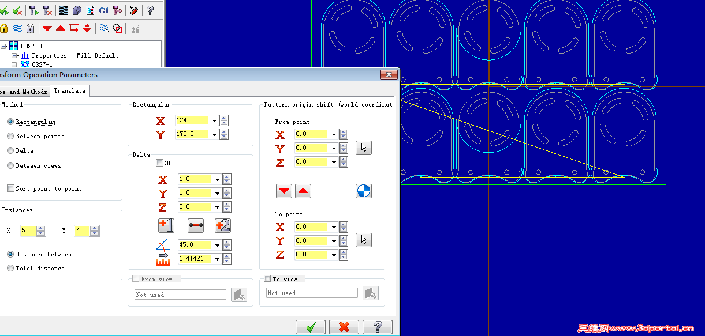The width and height of the screenshot is (705, 336).
Task: Toggle the yellow padlock lock icon
Action: click(4, 28)
